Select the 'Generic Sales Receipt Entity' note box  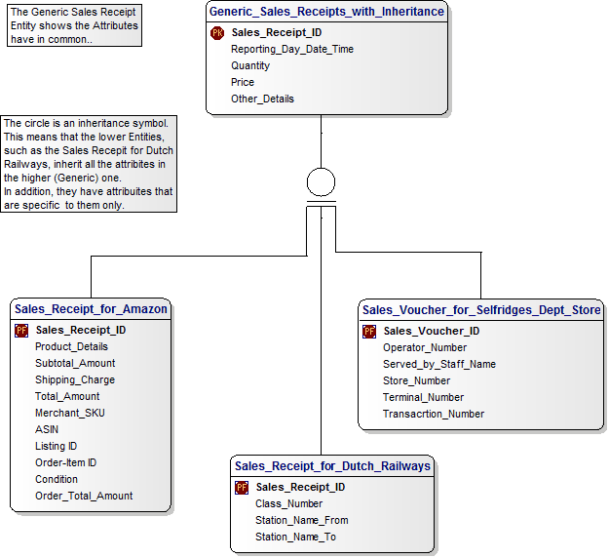pyautogui.click(x=75, y=25)
